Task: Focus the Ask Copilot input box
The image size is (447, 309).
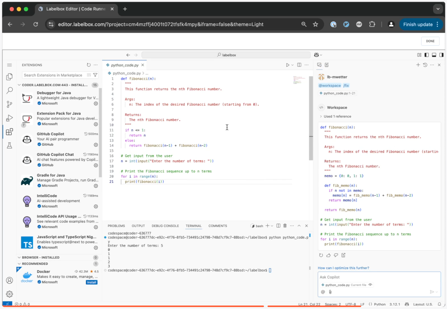Action: (379, 277)
